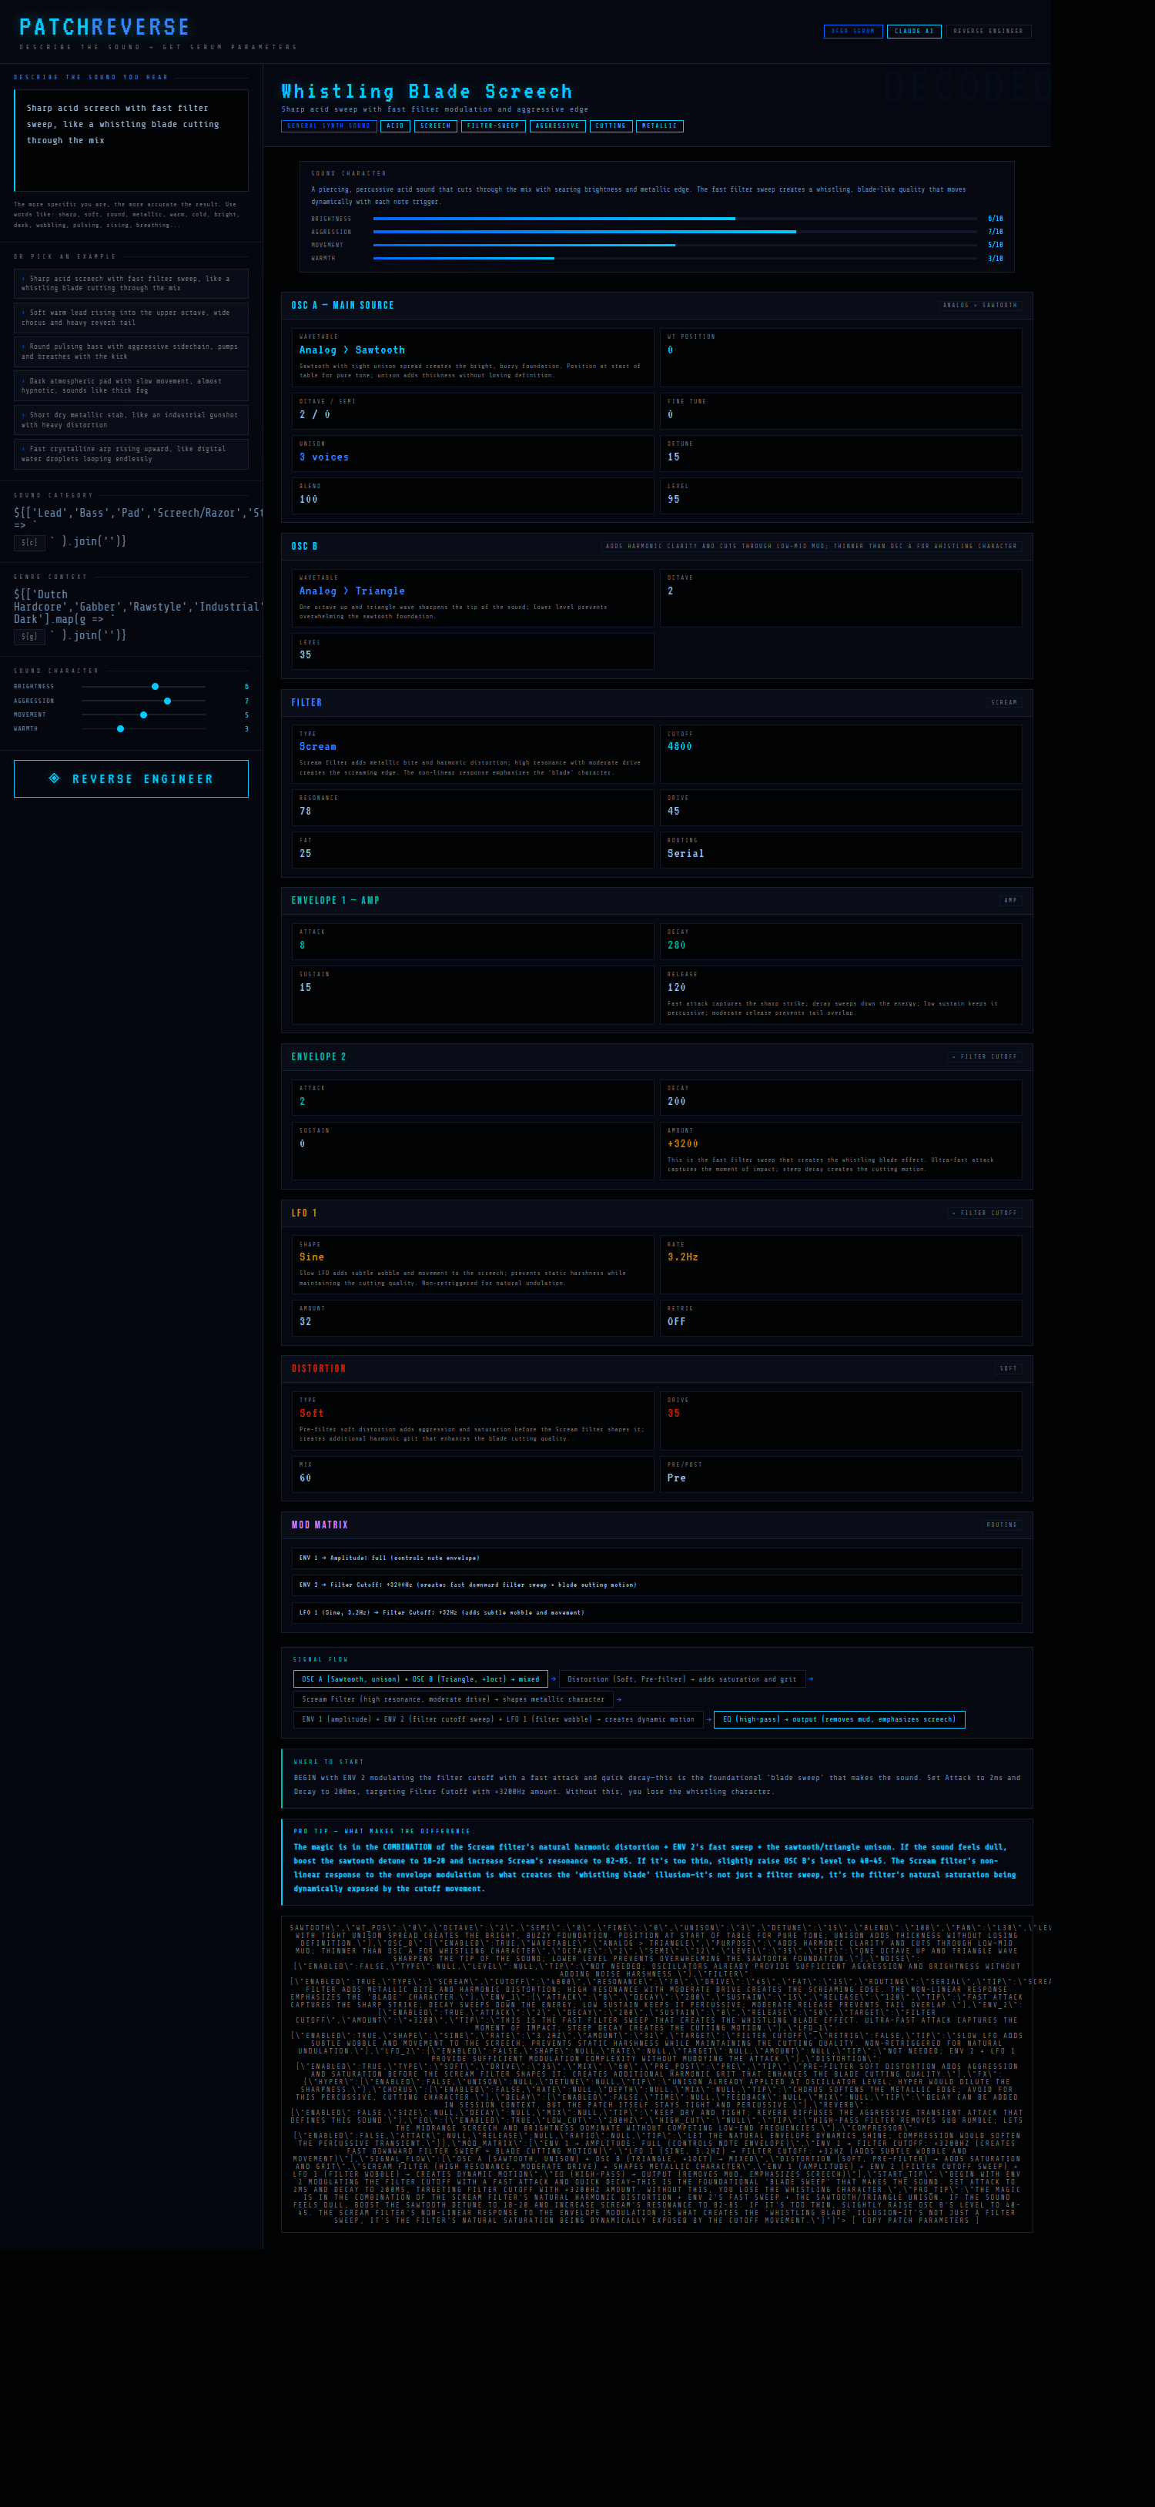This screenshot has width=1155, height=2507.
Task: Click the 'ENV 2 → Filter Cutoff' mod matrix row
Action: click(657, 1585)
